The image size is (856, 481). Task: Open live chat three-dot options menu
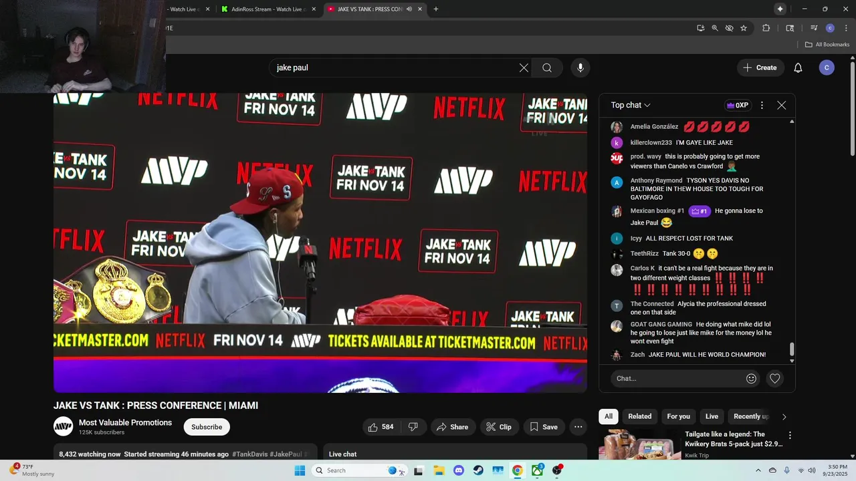click(762, 105)
